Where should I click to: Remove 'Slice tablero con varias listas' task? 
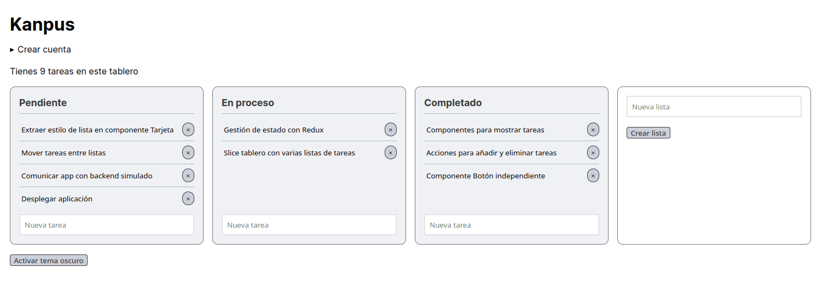coord(391,153)
